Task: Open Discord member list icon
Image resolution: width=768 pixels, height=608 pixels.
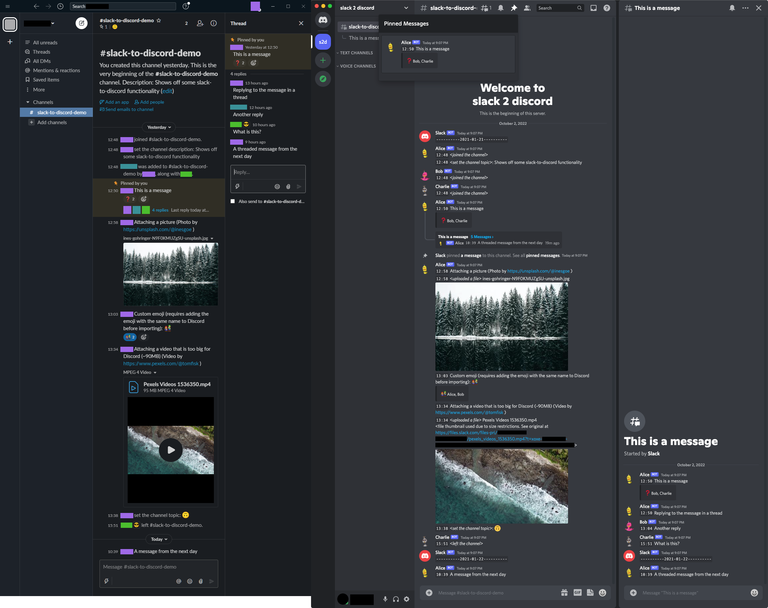Action: (x=527, y=8)
